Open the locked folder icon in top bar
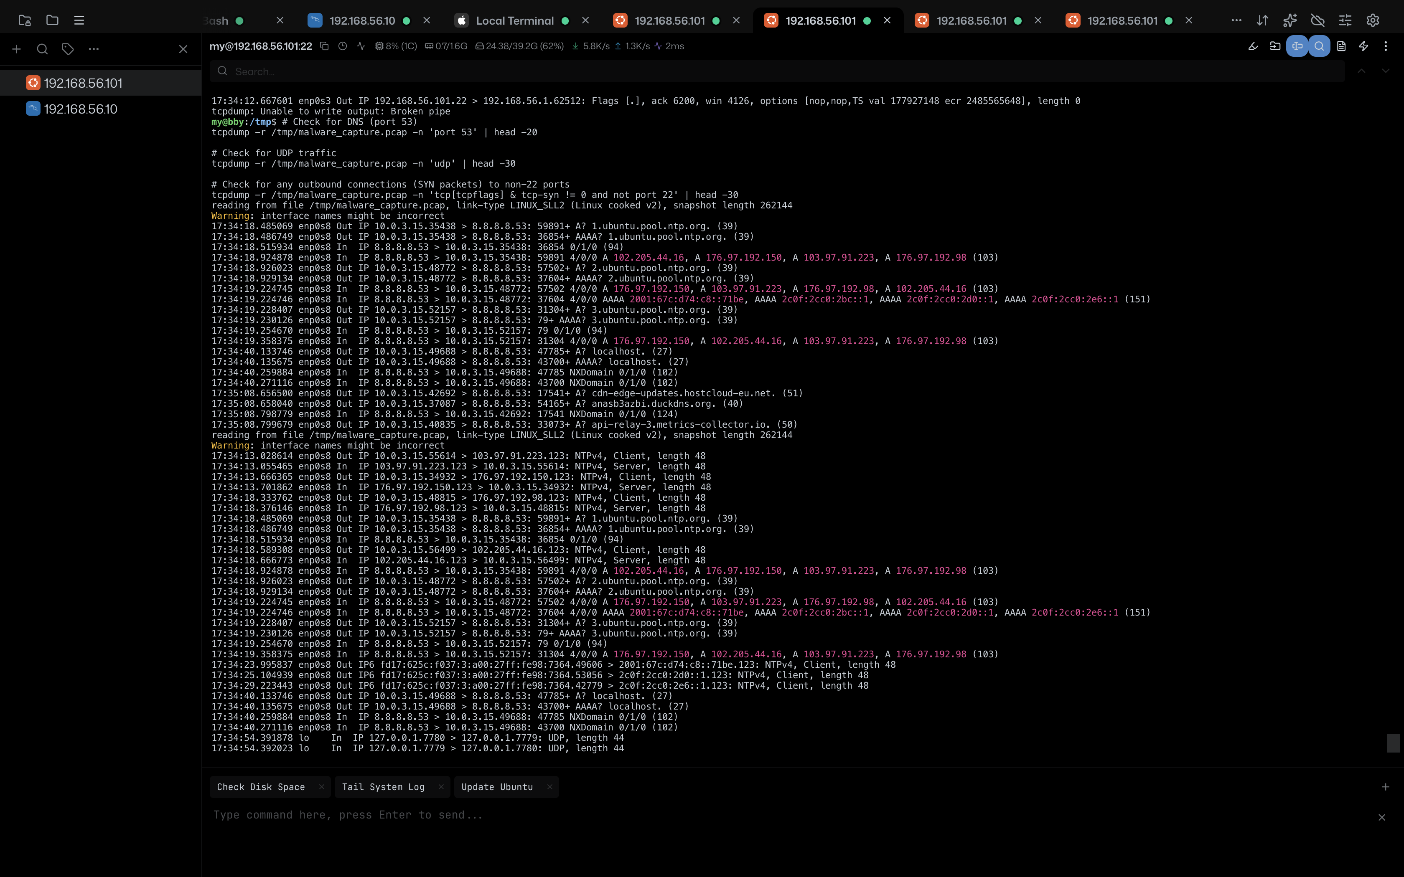 (24, 20)
